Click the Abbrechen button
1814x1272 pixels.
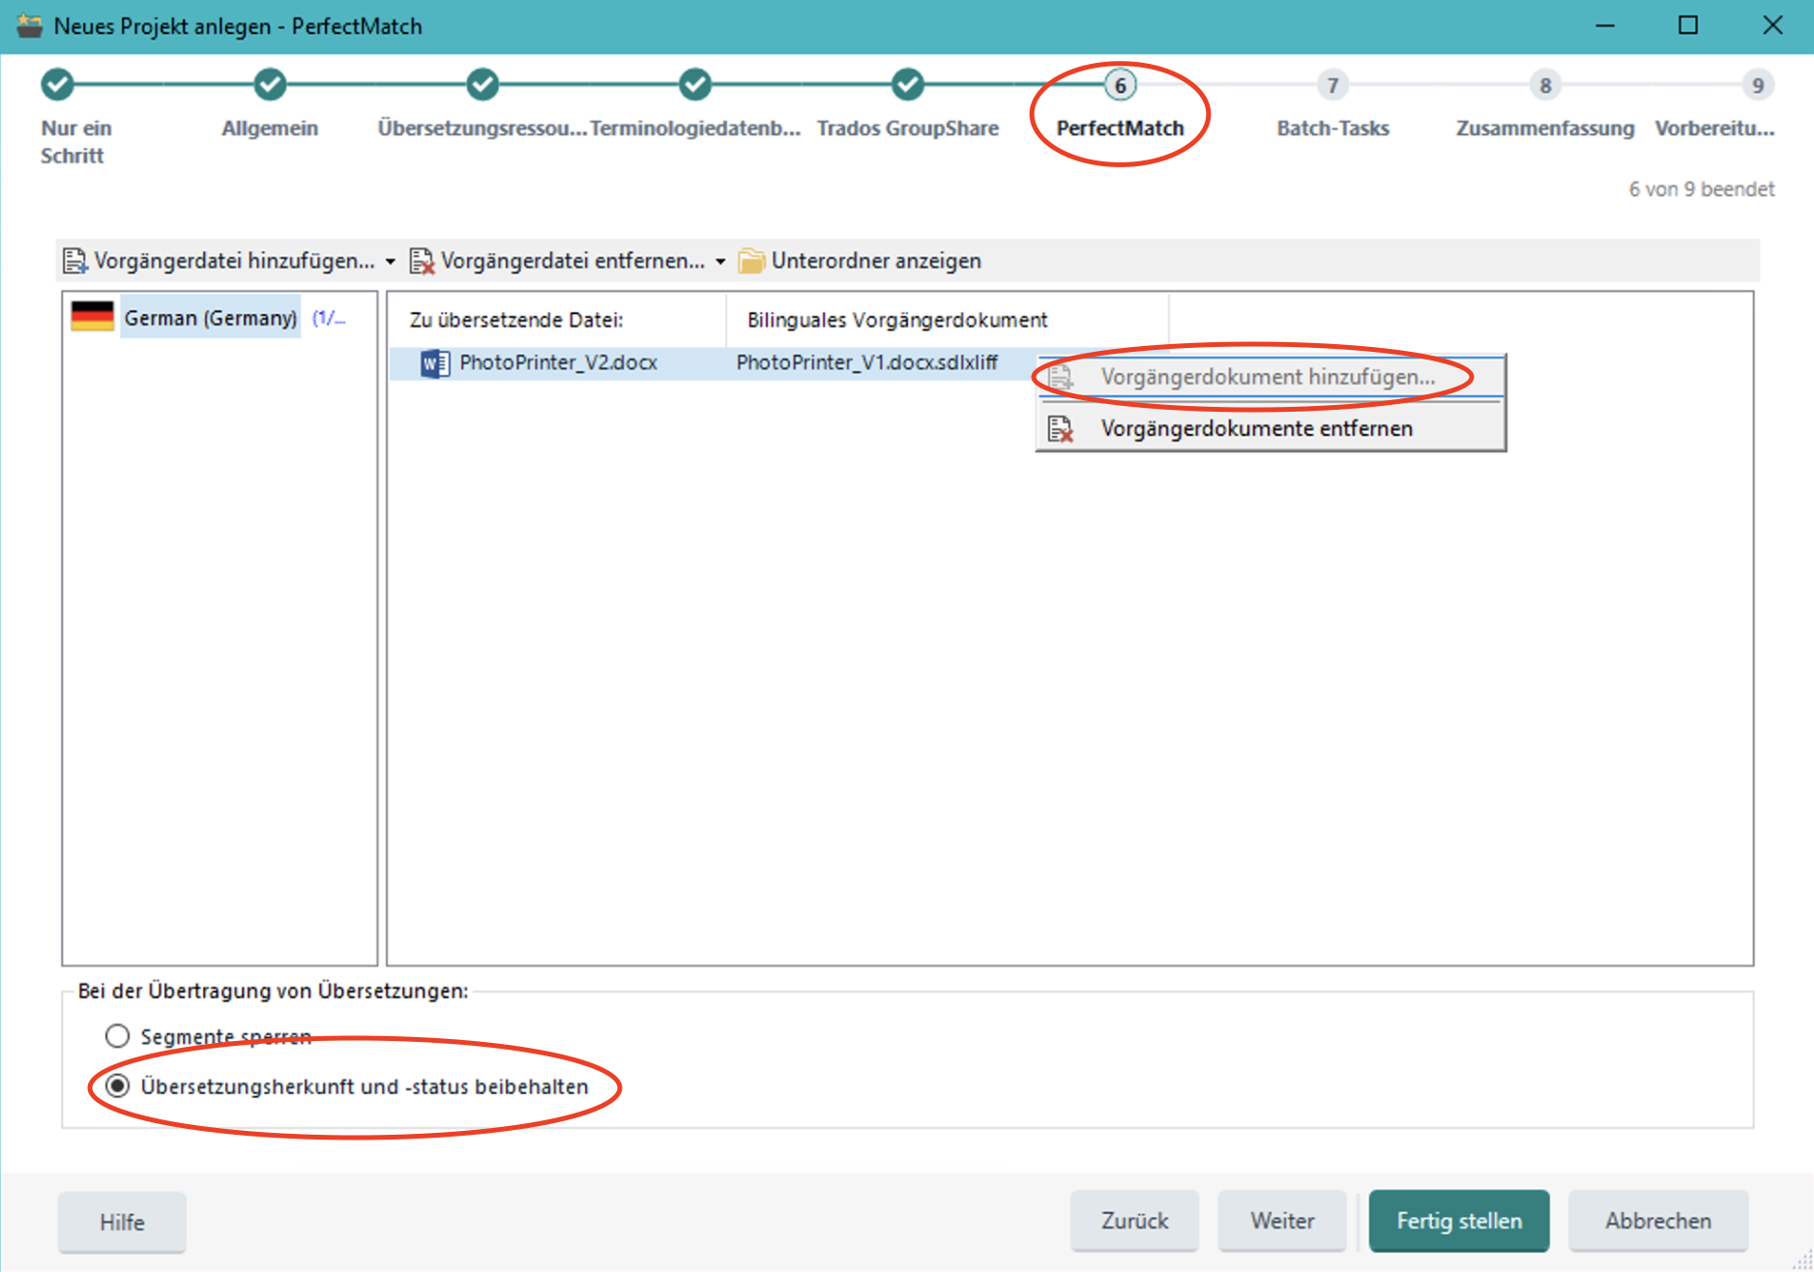coord(1658,1221)
